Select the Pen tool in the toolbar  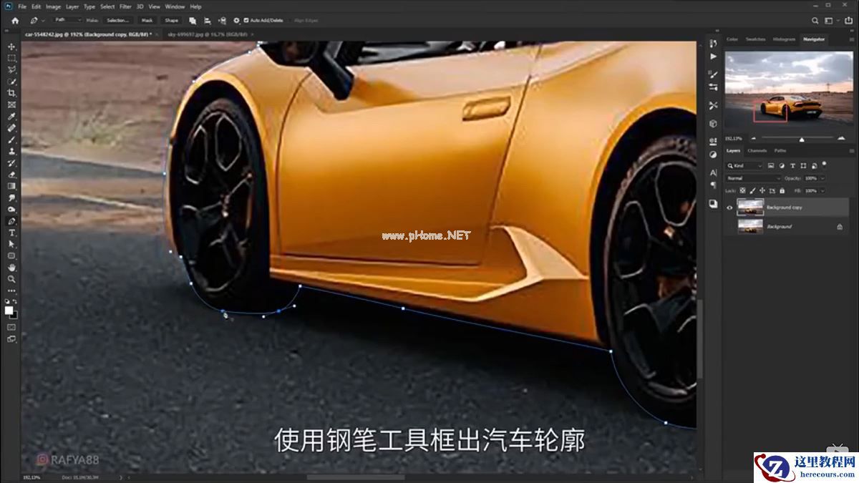click(11, 222)
